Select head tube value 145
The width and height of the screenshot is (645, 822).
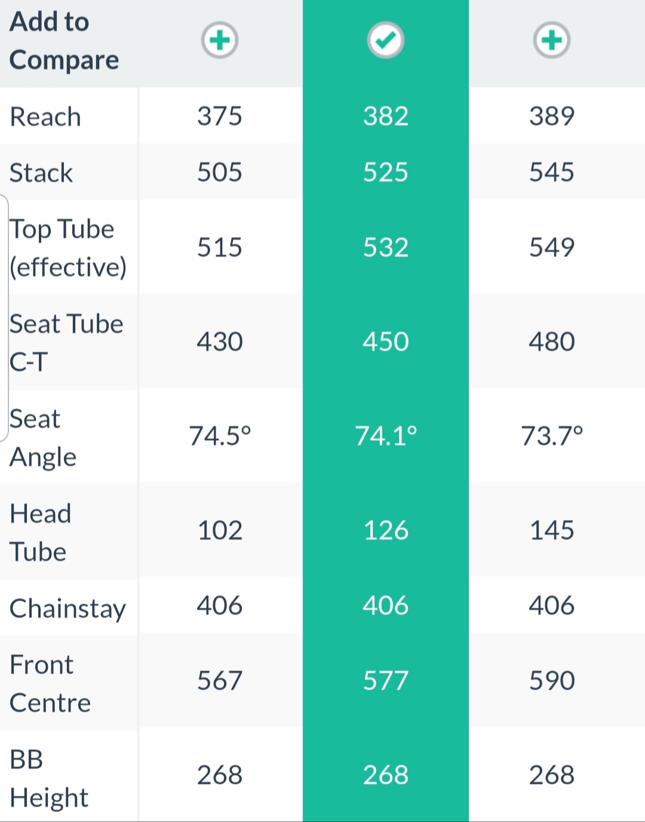click(x=552, y=530)
